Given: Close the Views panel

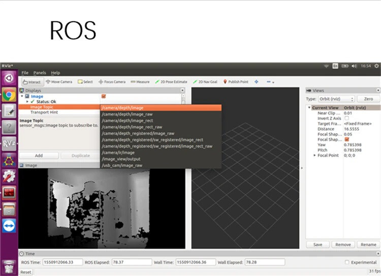Looking at the screenshot, I should (x=378, y=90).
